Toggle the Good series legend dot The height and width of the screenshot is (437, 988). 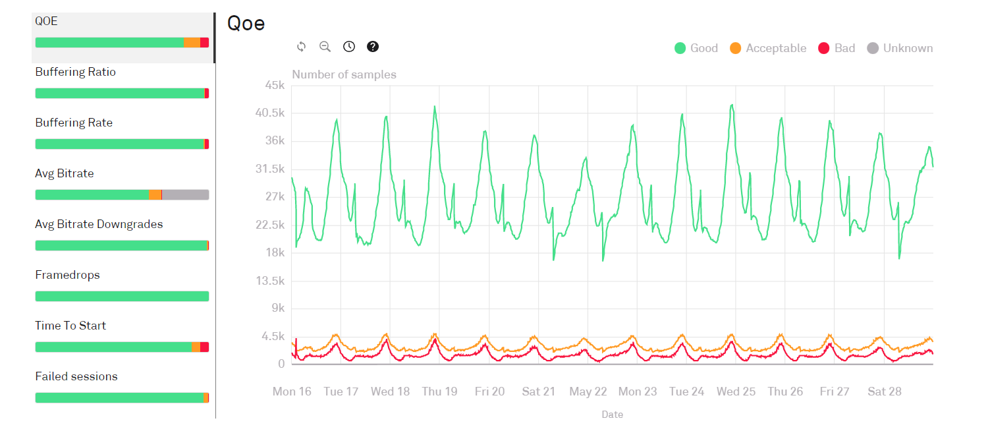tap(680, 48)
